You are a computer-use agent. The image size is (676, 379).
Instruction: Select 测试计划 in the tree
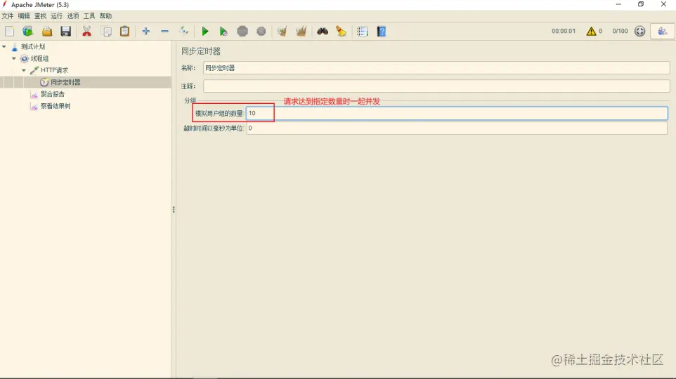(x=33, y=46)
